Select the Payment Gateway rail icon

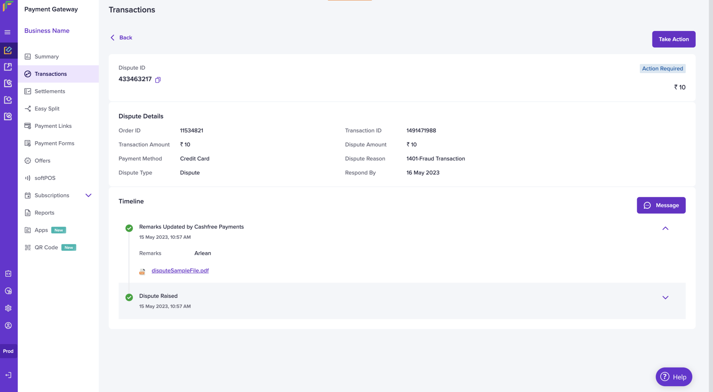pos(8,50)
